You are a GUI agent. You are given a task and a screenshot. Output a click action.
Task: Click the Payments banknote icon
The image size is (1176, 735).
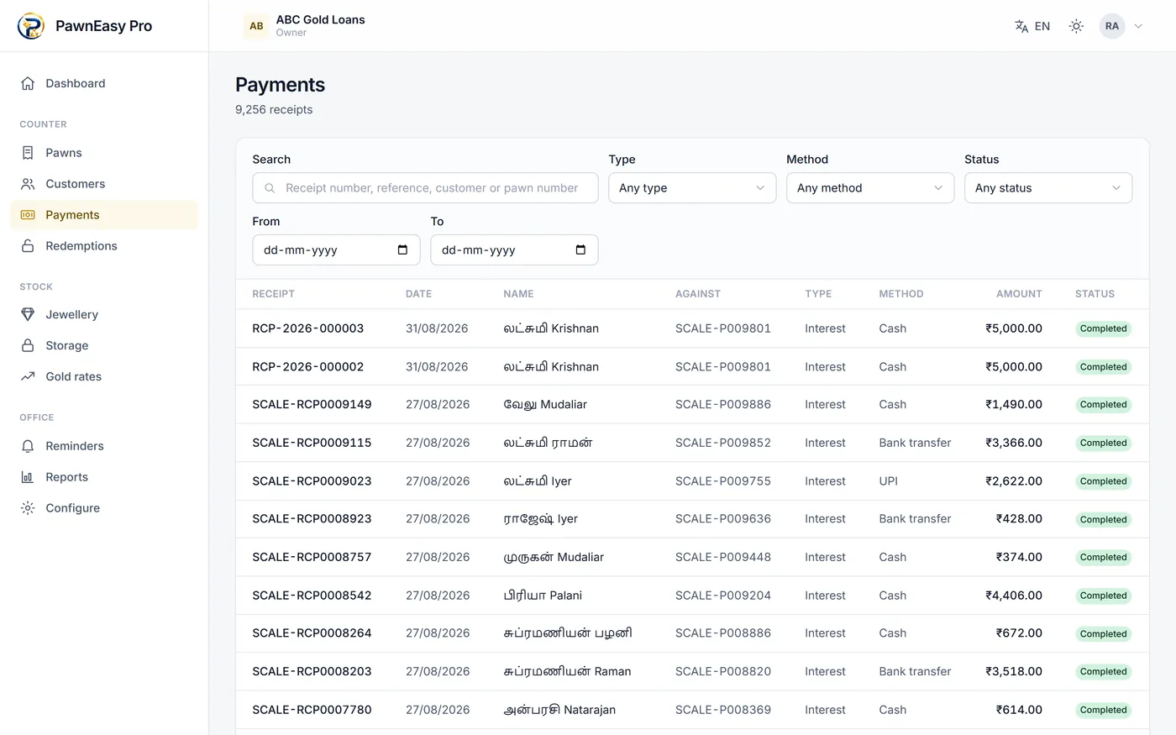[28, 215]
